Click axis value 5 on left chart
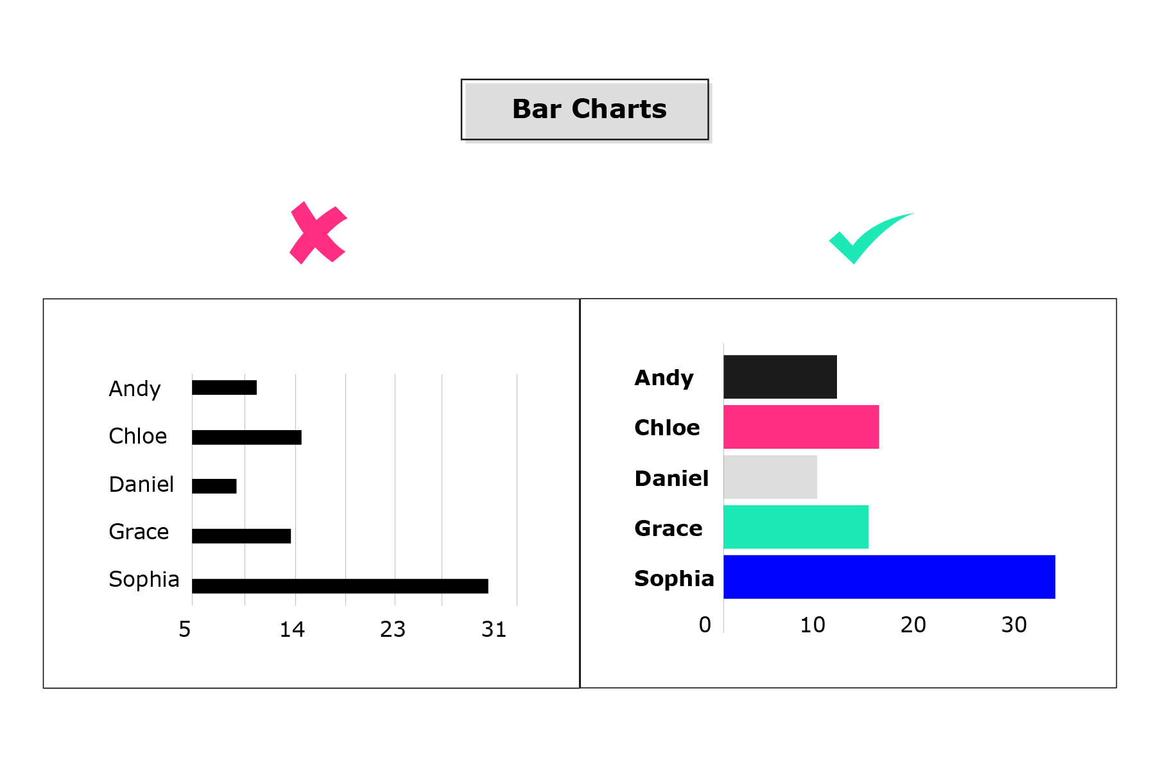1156x771 pixels. coord(185,629)
